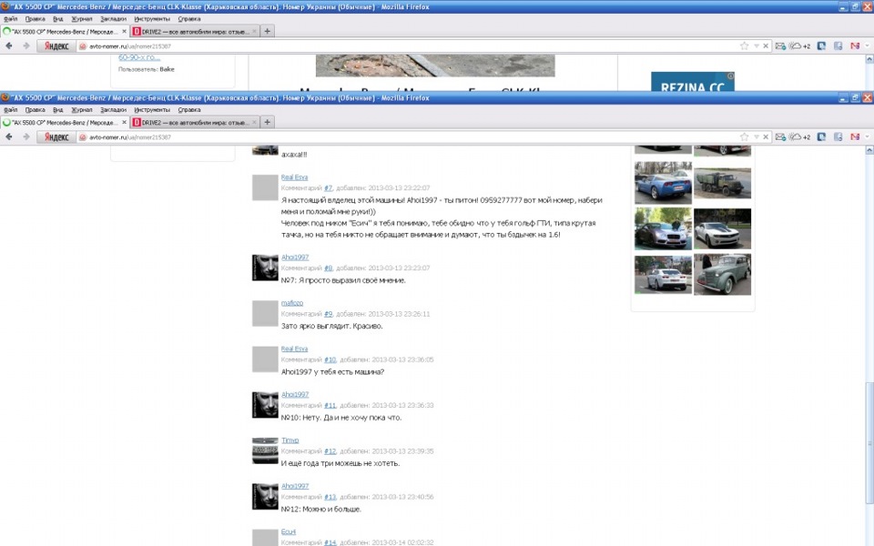The width and height of the screenshot is (874, 546).
Task: Open Yandex mail icon in the lower window toolbar
Action: coord(780,136)
